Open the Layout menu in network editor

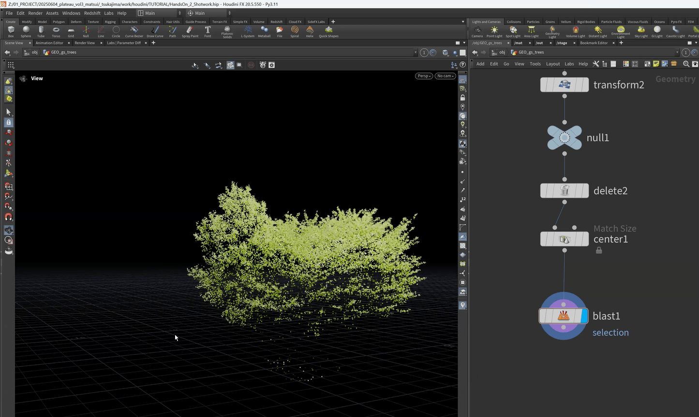(x=552, y=64)
